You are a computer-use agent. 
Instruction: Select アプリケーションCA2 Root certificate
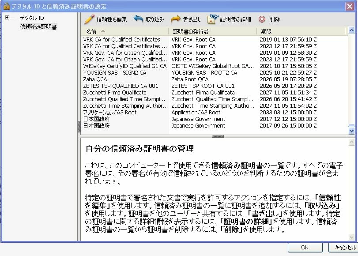(x=215, y=113)
